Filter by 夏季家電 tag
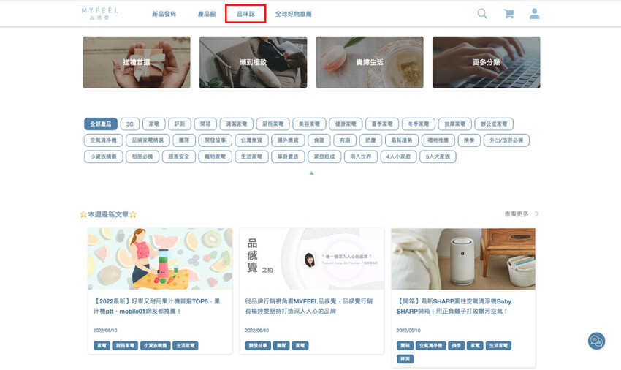This screenshot has height=370, width=621. click(382, 124)
